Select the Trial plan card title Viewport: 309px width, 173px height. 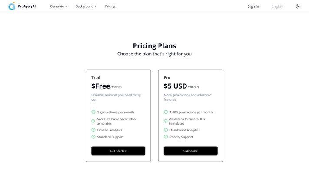click(x=96, y=78)
